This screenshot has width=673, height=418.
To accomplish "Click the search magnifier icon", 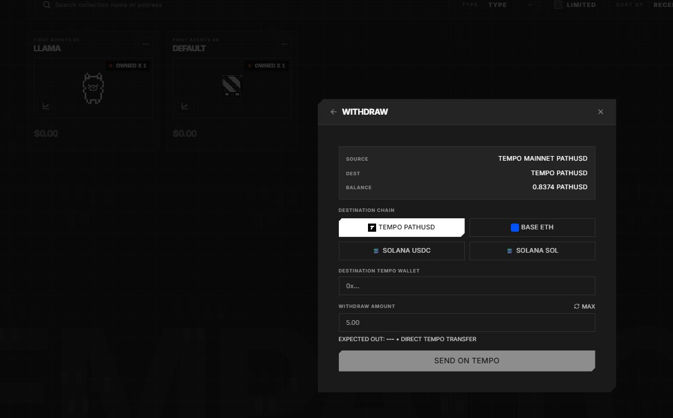I will point(46,5).
